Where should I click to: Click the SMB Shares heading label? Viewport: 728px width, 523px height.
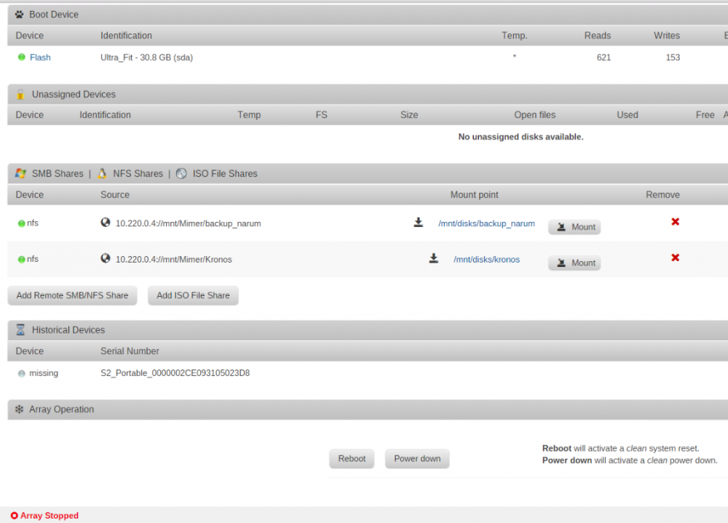click(x=58, y=174)
